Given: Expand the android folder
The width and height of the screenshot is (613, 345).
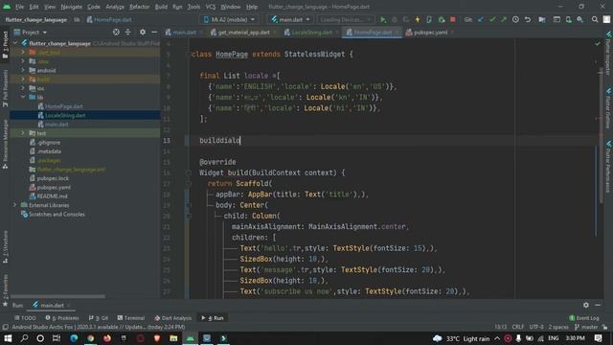Looking at the screenshot, I should tap(23, 70).
